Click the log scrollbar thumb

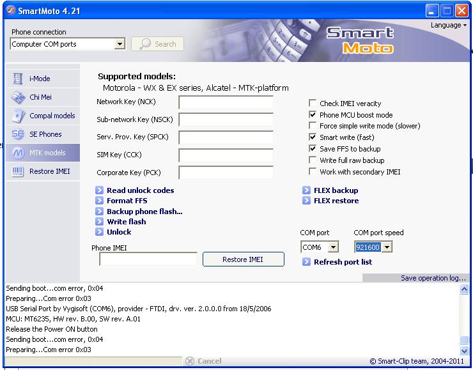464,340
